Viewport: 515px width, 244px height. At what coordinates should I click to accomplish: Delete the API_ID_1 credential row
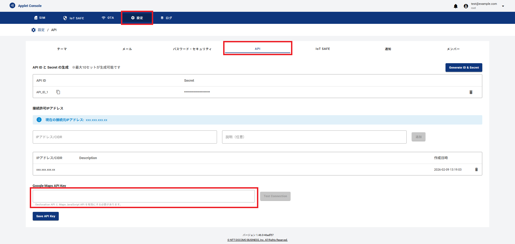[x=471, y=92]
